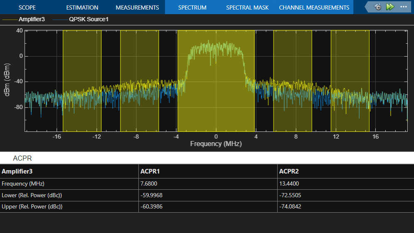Switch to the SCOPE tab
414x233 pixels.
click(27, 7)
